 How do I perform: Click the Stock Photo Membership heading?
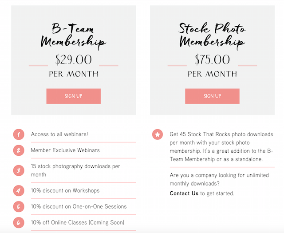[x=212, y=36]
